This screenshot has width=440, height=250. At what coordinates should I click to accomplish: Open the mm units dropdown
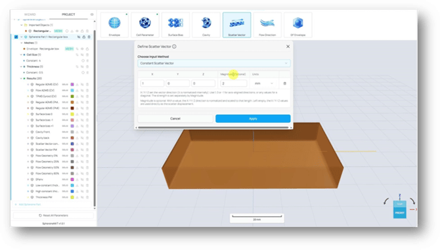264,83
